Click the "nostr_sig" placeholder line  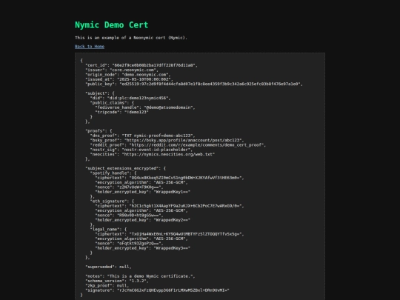pyautogui.click(x=141, y=150)
